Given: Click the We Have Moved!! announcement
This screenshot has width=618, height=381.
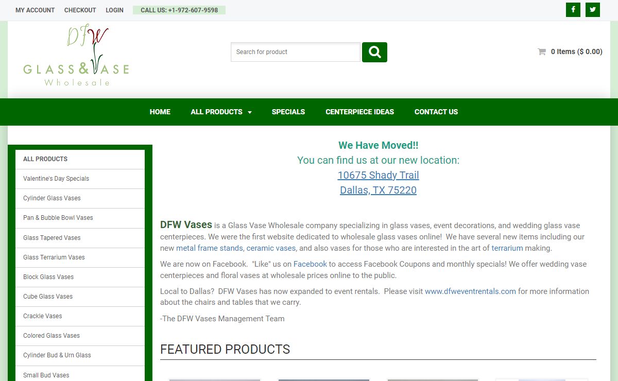Looking at the screenshot, I should coord(379,145).
